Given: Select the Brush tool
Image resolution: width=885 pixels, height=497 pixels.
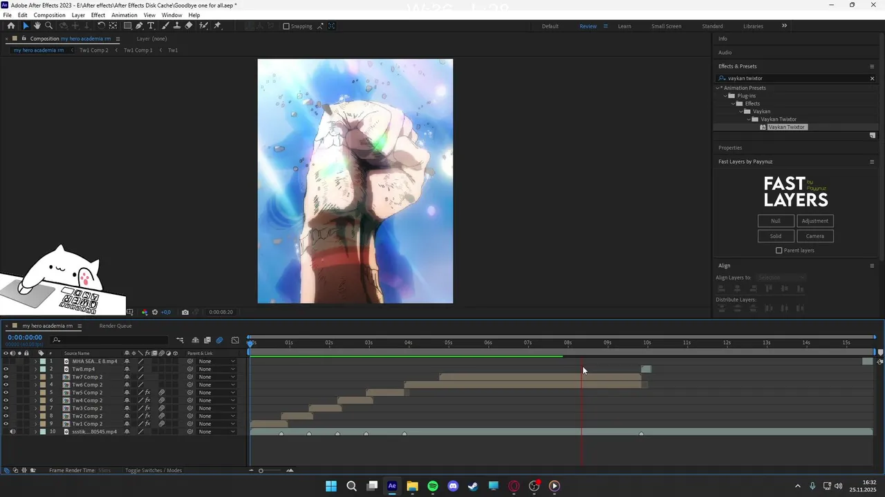Looking at the screenshot, I should coord(166,26).
